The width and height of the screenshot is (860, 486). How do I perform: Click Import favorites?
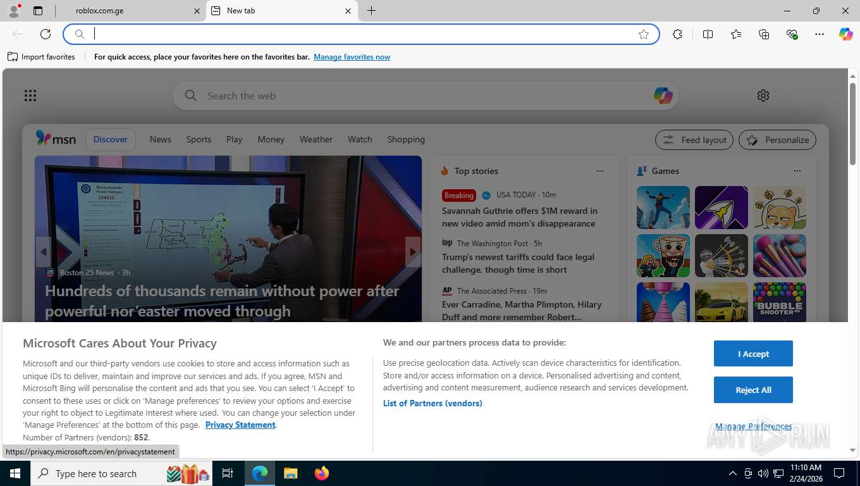point(41,57)
